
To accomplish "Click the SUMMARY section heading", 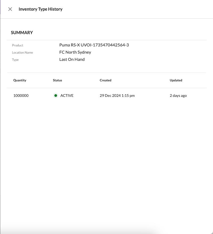I will click(x=22, y=33).
